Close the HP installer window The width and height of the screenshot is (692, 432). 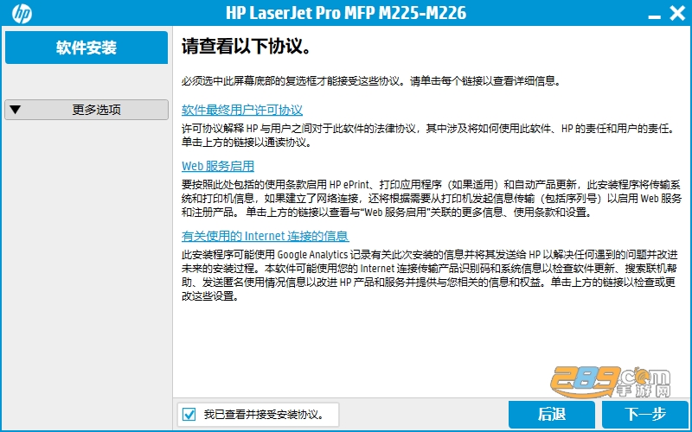pos(677,13)
